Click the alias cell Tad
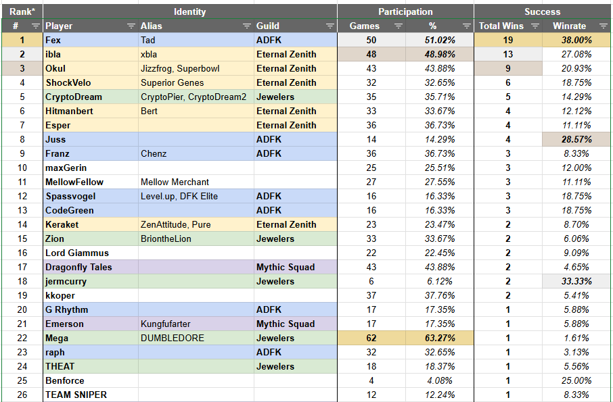Image resolution: width=613 pixels, height=402 pixels. pos(196,41)
